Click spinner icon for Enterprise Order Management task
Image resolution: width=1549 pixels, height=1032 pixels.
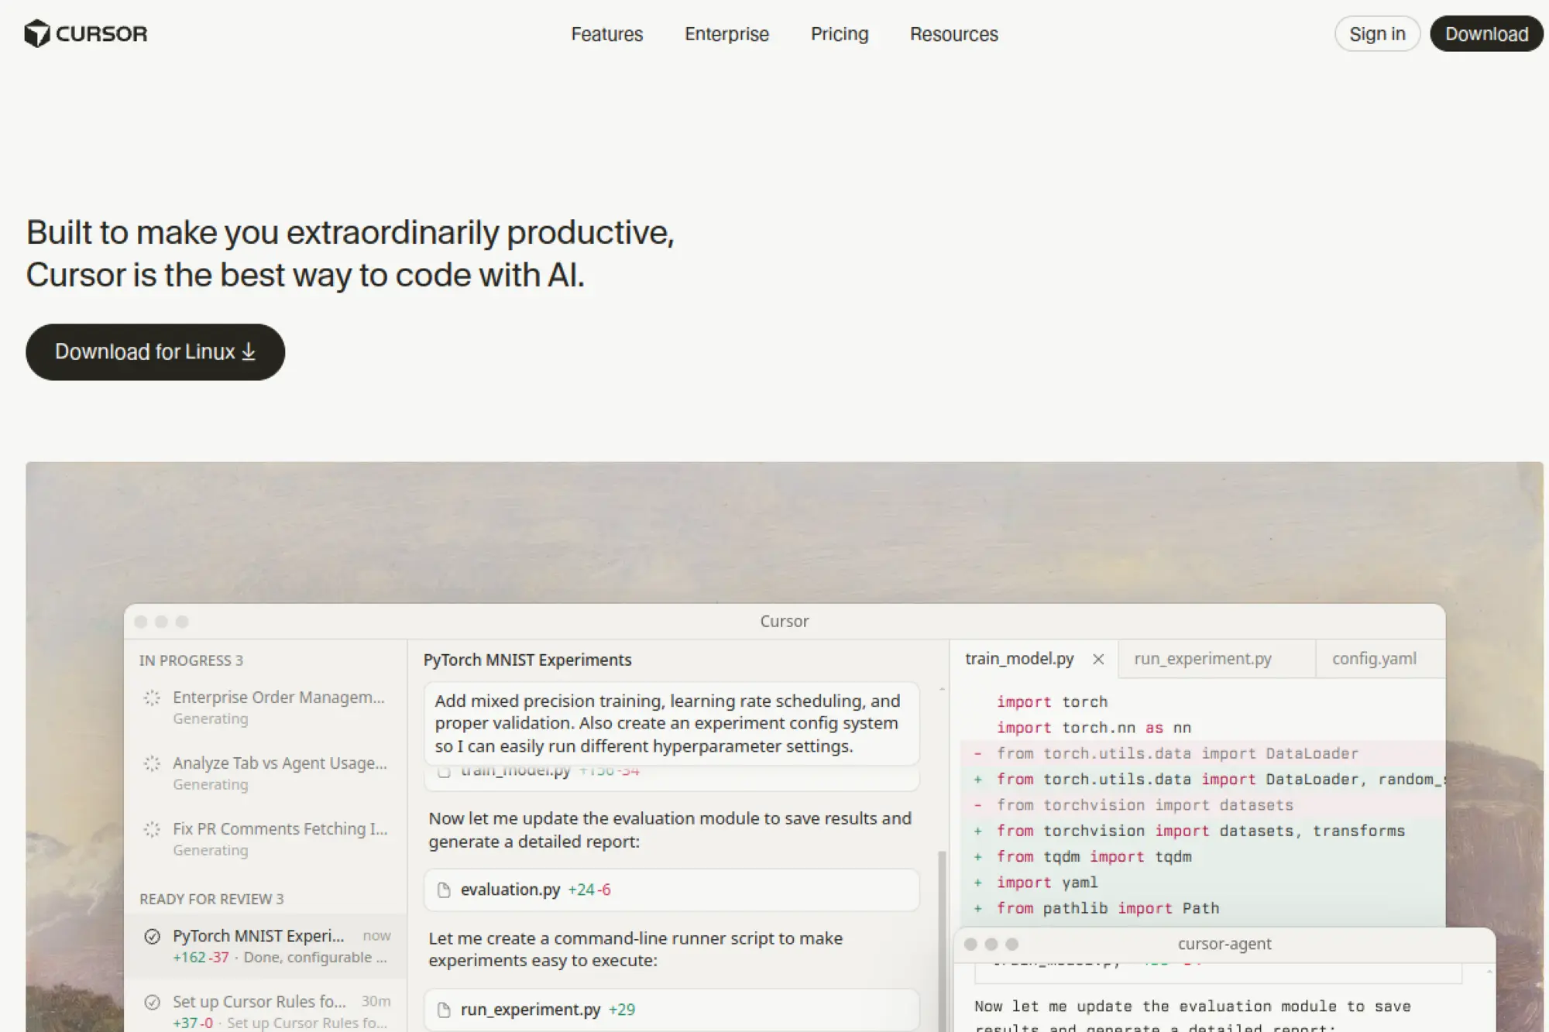152,698
